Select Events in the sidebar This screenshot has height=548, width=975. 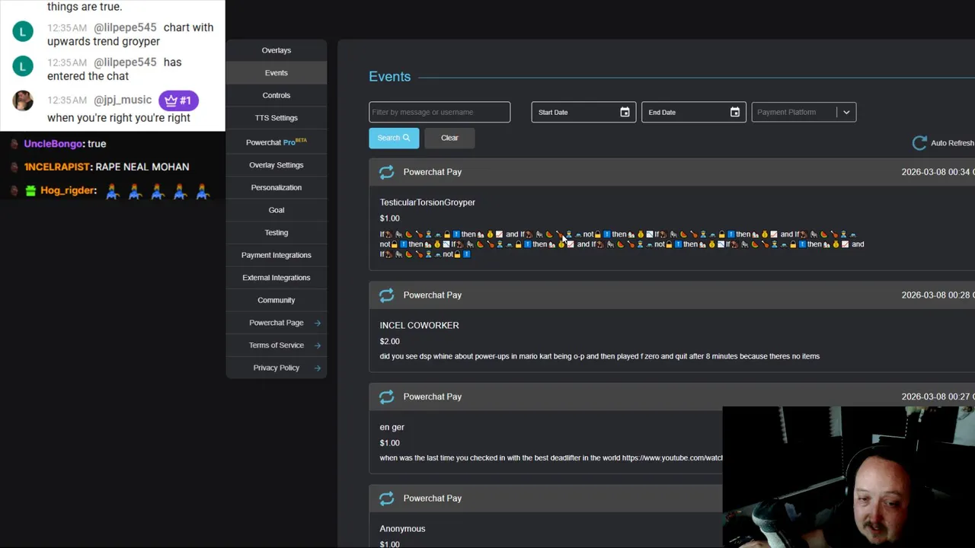[x=277, y=73]
